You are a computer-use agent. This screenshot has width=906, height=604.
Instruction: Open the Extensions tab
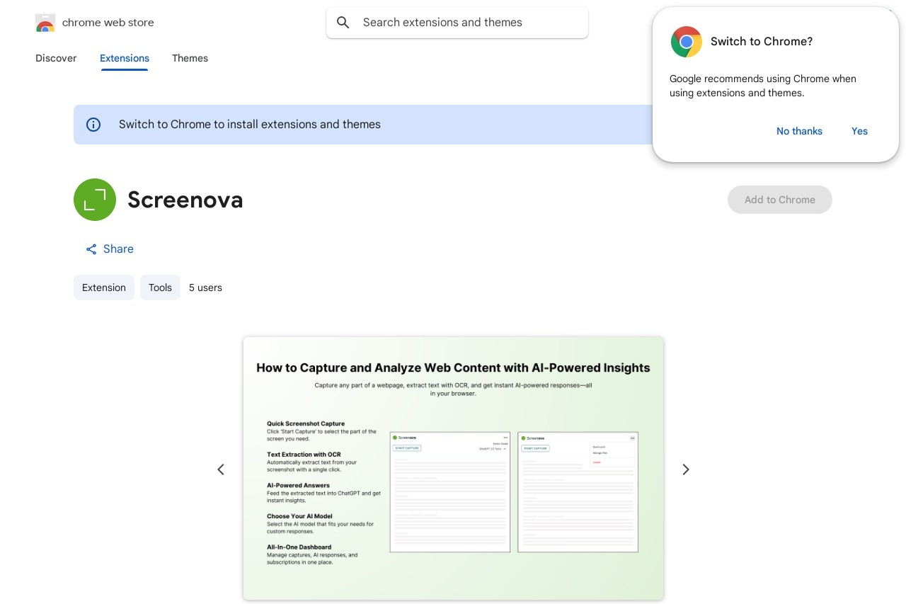(125, 58)
